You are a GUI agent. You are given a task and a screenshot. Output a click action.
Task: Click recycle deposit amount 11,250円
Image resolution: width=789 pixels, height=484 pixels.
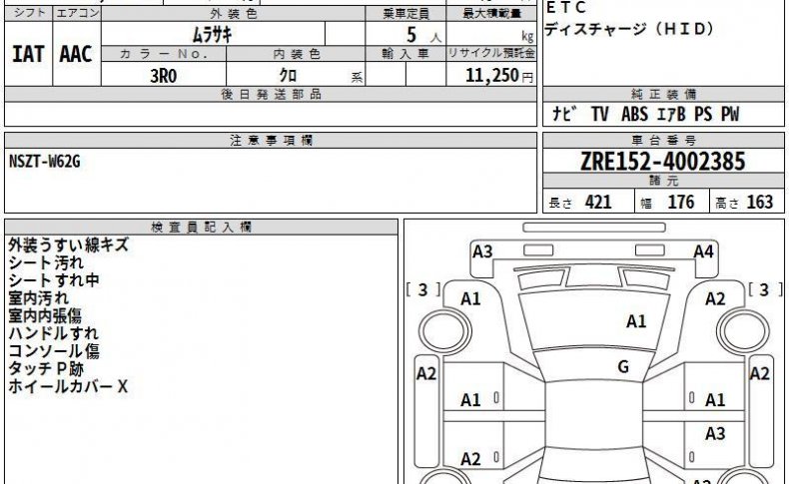click(x=499, y=76)
